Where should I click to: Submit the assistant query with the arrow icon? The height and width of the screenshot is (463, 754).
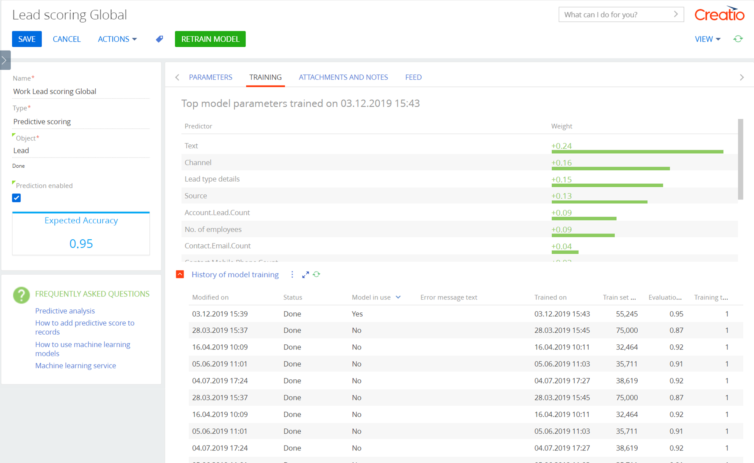click(x=676, y=14)
